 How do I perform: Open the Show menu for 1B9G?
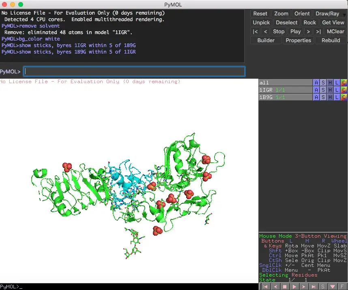click(x=323, y=97)
